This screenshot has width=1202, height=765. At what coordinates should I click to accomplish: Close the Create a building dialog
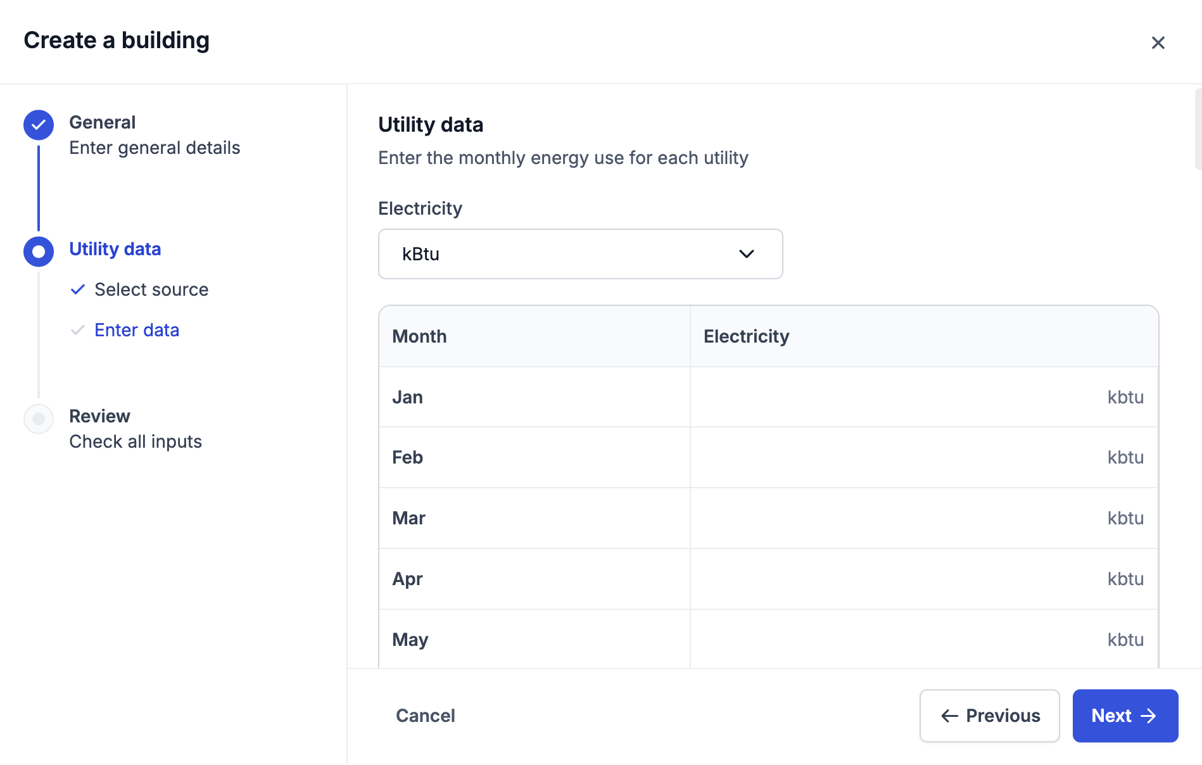coord(1158,42)
